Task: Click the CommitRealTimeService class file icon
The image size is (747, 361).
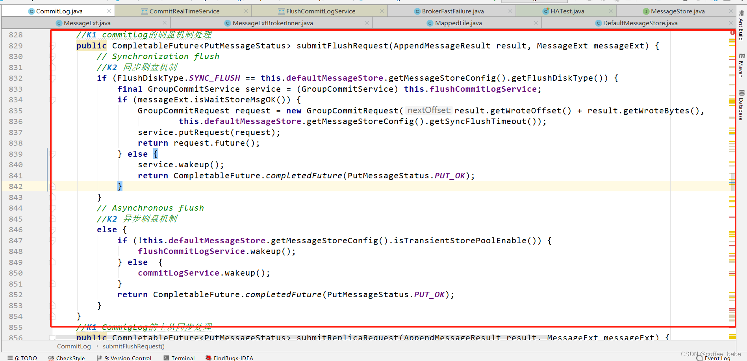Action: 144,11
